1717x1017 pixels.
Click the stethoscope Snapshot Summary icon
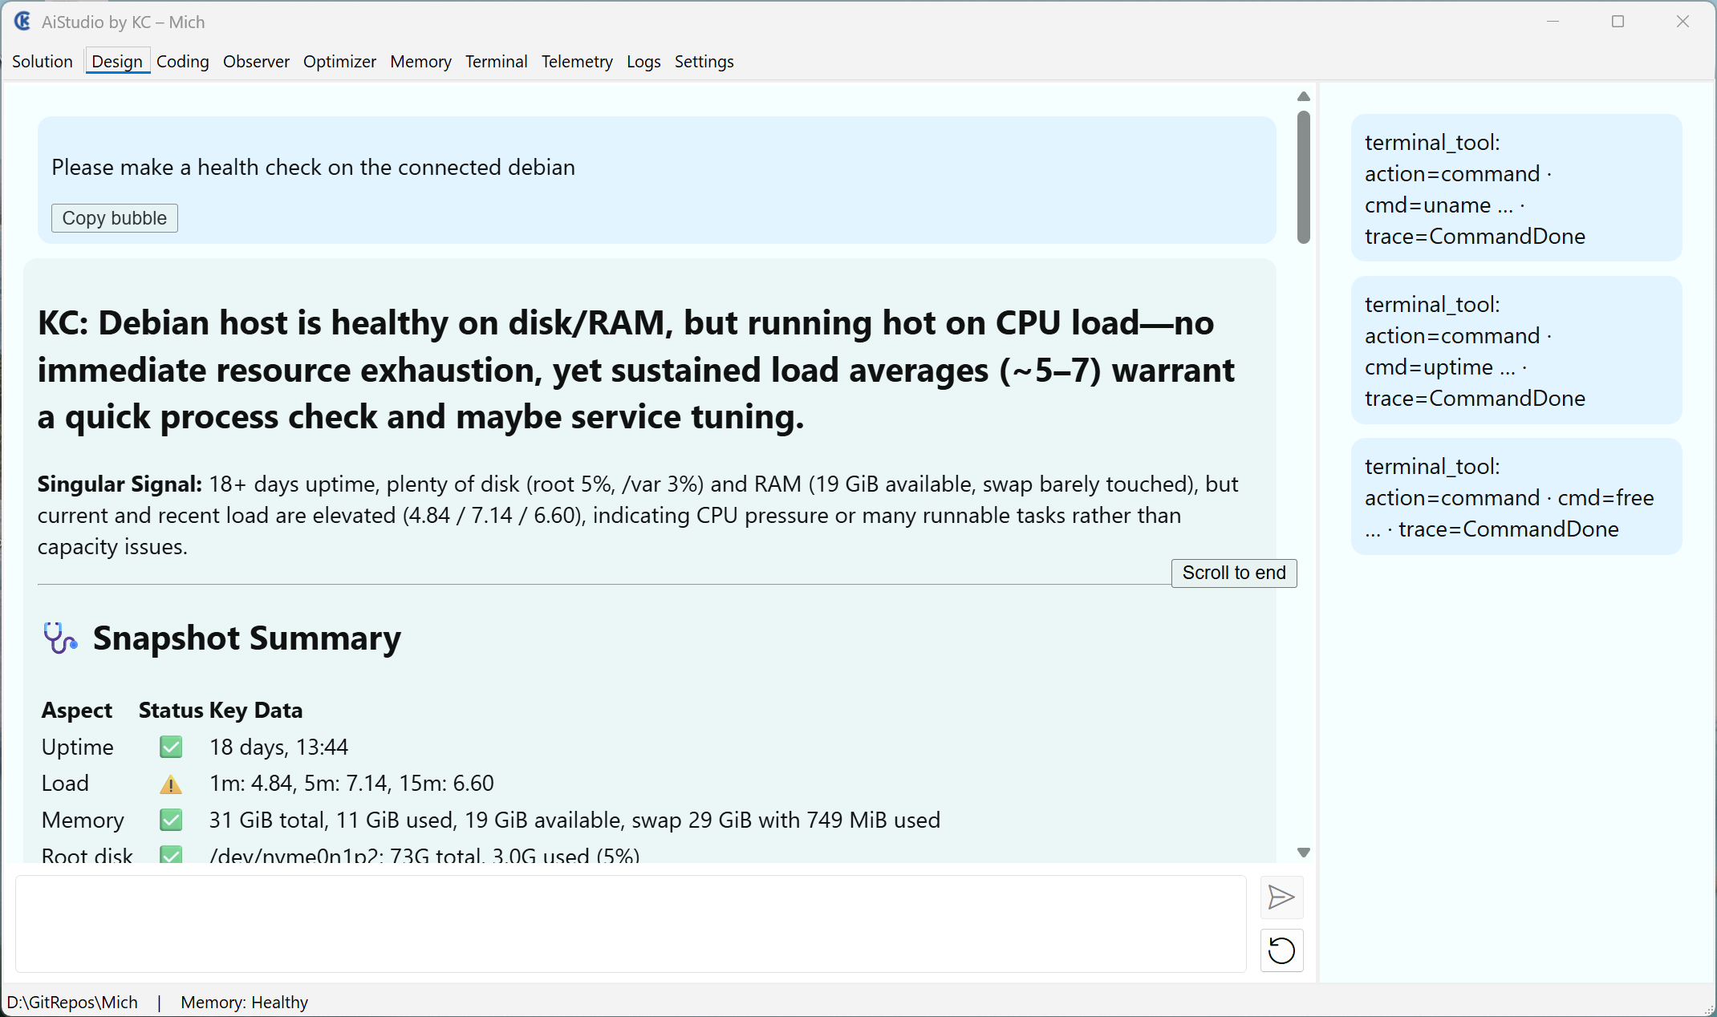click(x=59, y=638)
